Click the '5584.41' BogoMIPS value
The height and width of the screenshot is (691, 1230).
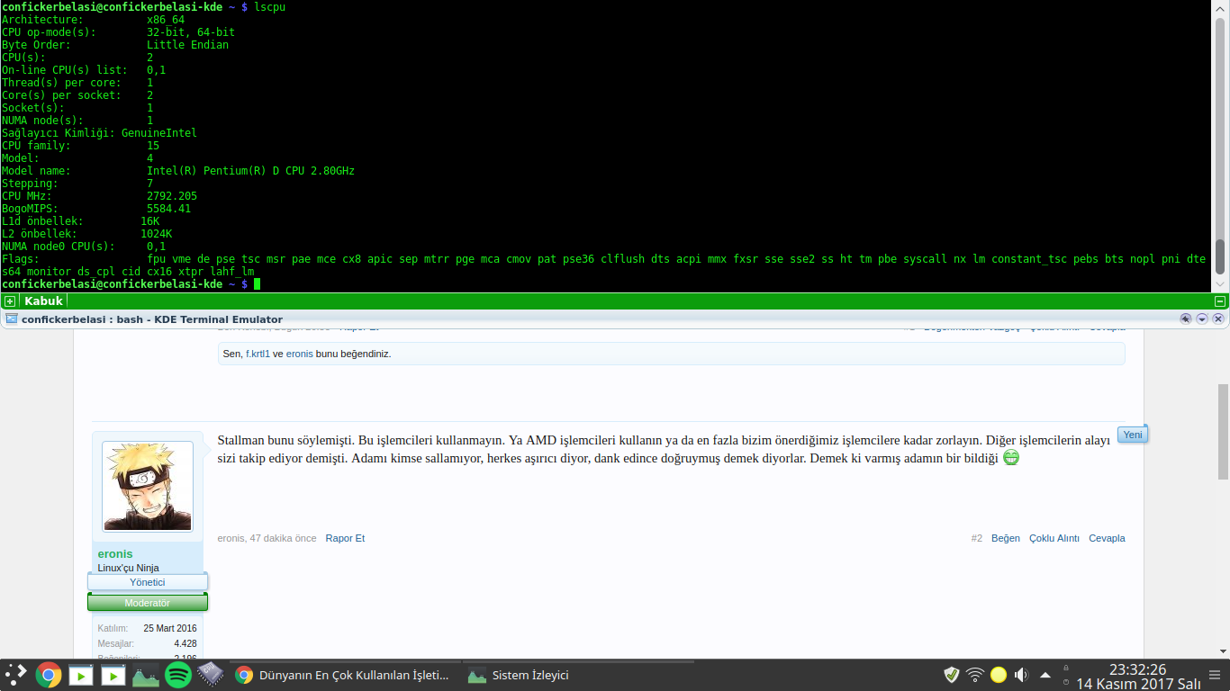click(168, 208)
